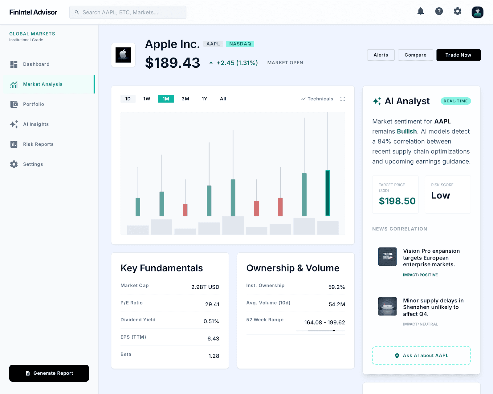Click the AI Insights sparkle icon
493x394 pixels.
click(14, 124)
